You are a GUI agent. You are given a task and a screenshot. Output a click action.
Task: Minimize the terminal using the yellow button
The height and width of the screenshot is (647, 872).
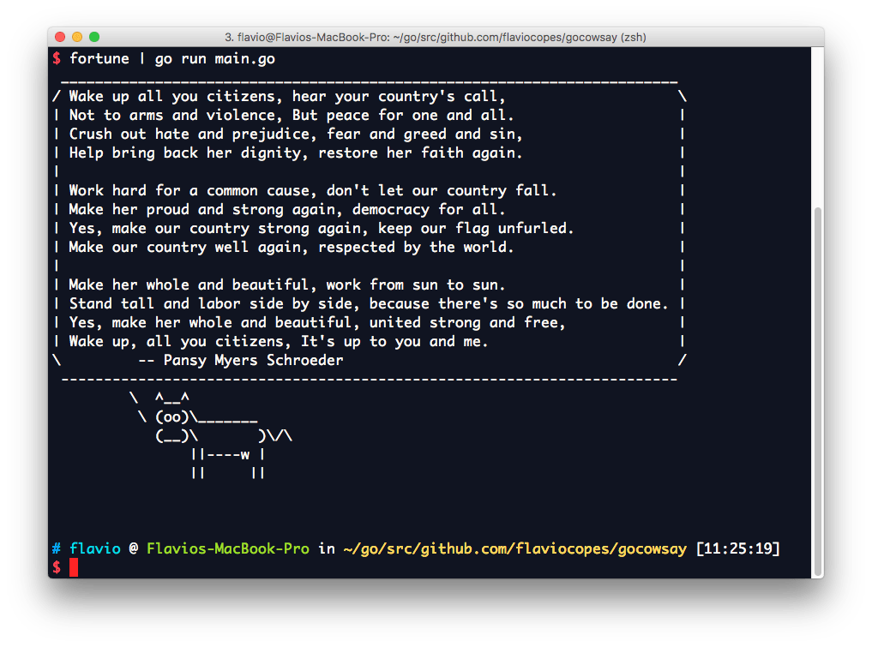point(77,37)
